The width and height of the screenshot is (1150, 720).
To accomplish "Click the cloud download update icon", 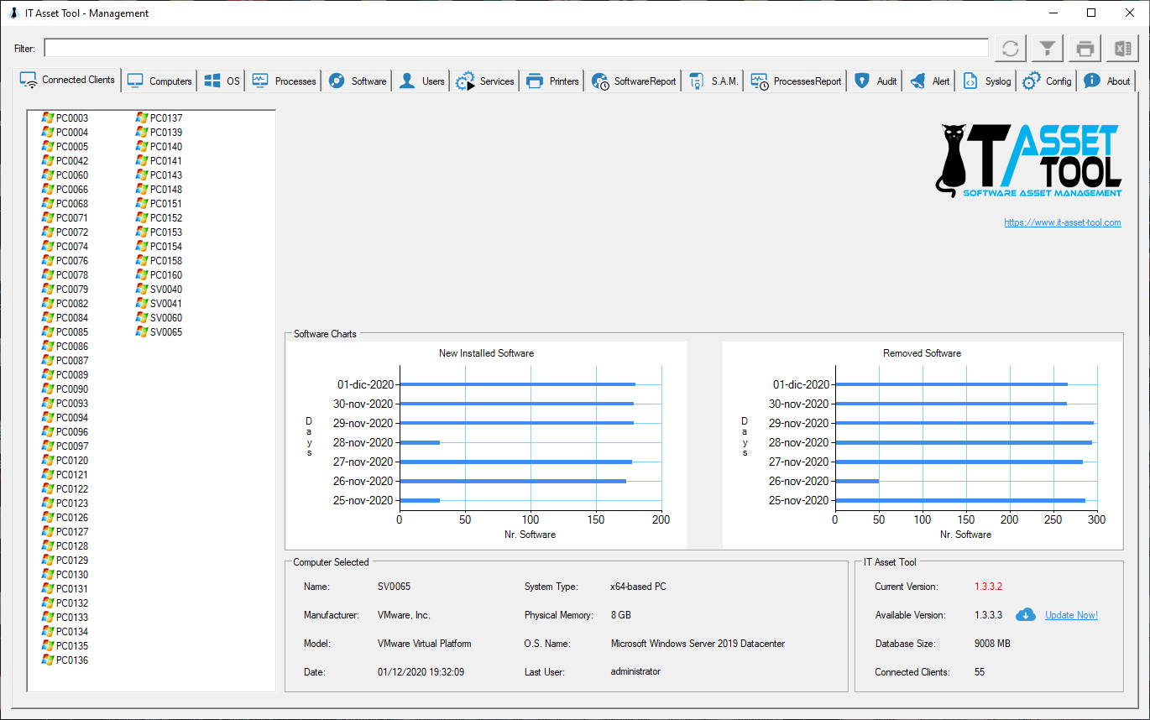I will coord(1025,615).
